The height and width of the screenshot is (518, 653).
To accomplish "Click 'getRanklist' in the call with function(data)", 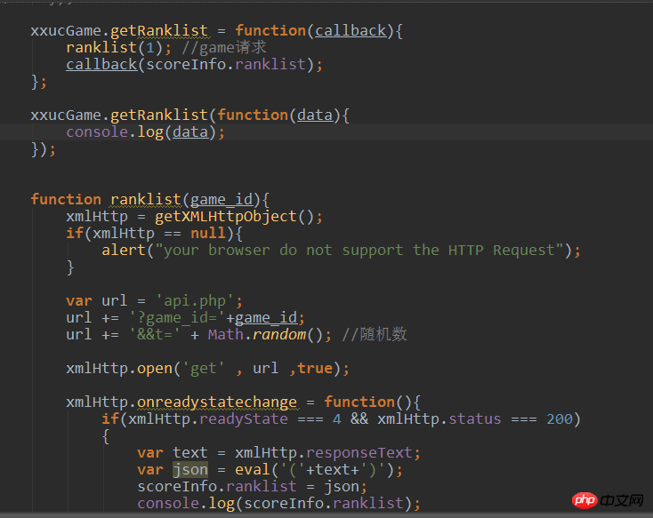I will 158,116.
